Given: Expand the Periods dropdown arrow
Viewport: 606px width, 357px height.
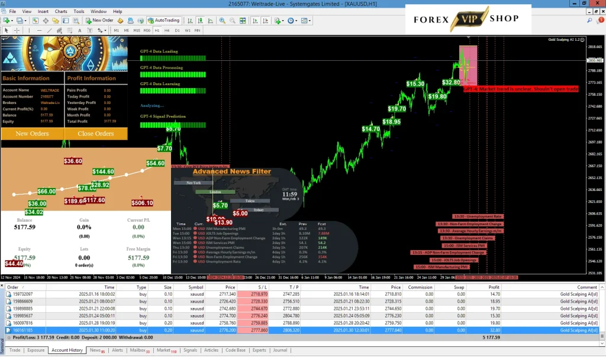Looking at the screenshot, I should (x=296, y=21).
